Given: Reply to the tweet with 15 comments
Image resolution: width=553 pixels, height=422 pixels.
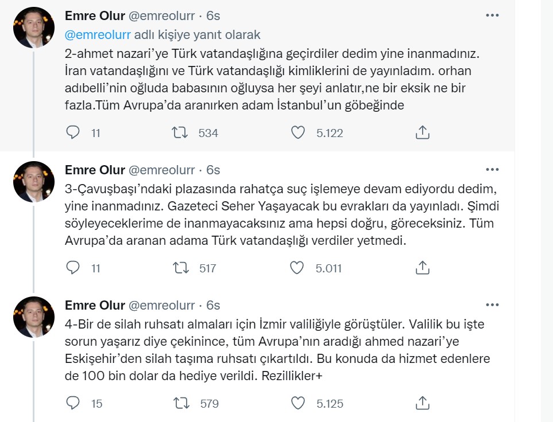Looking at the screenshot, I should [73, 403].
